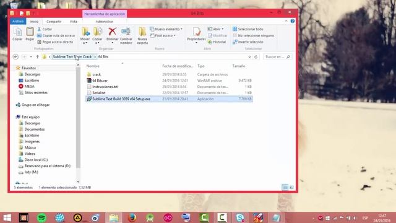Open Sitios recientes in the sidebar
This screenshot has width=396, height=223.
pos(36,92)
